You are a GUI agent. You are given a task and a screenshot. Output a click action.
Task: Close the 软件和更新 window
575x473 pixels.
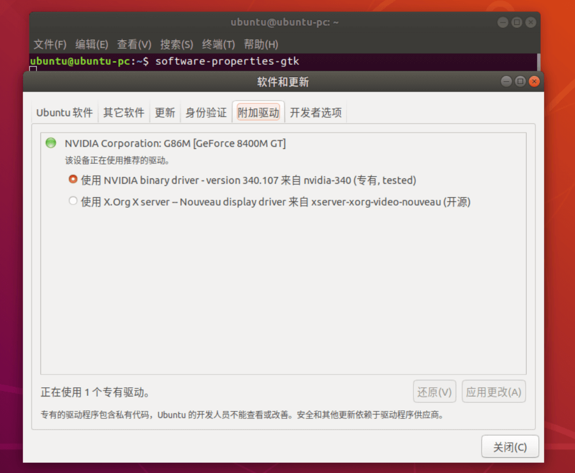pos(534,81)
